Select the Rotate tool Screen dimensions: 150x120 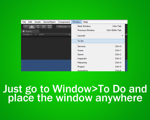38,27
